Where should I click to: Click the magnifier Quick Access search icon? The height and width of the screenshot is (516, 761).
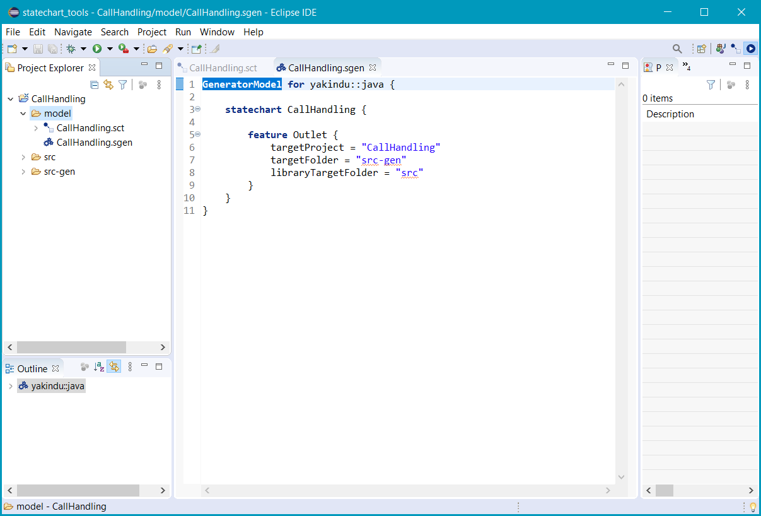point(677,49)
